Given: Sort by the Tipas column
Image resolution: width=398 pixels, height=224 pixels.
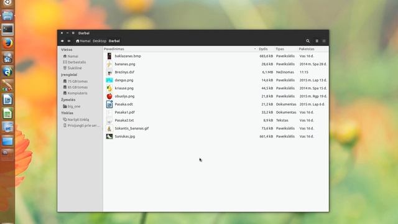Looking at the screenshot, I should point(280,49).
